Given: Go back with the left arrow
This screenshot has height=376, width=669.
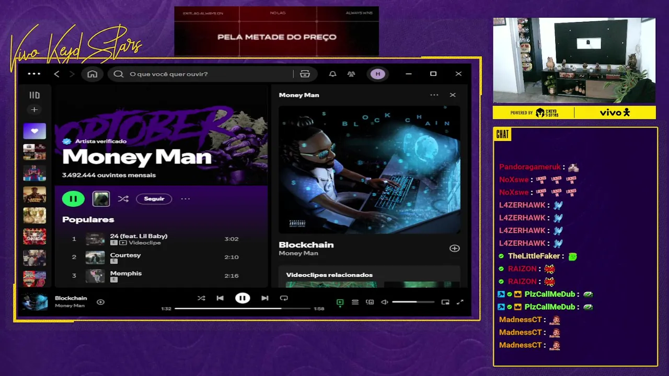Looking at the screenshot, I should coord(56,74).
